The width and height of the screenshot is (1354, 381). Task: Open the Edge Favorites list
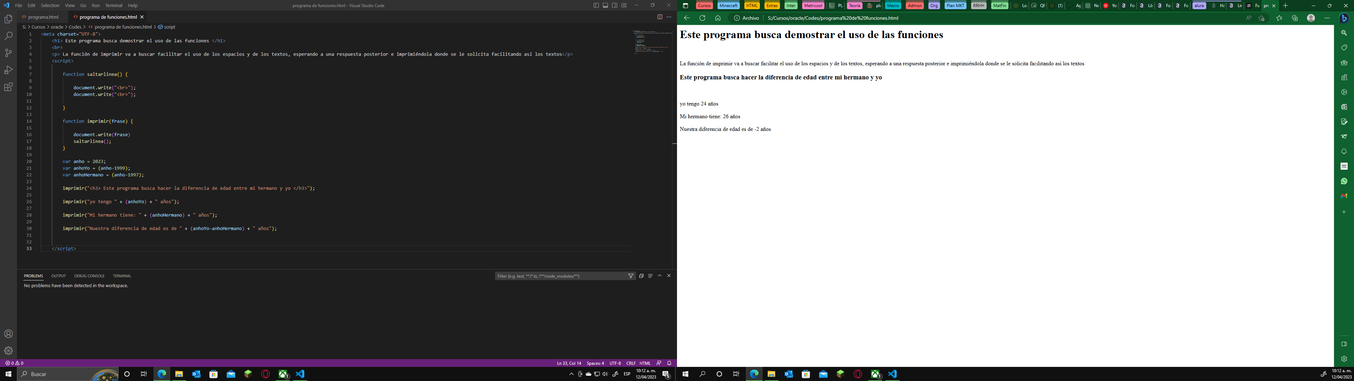click(x=1279, y=18)
